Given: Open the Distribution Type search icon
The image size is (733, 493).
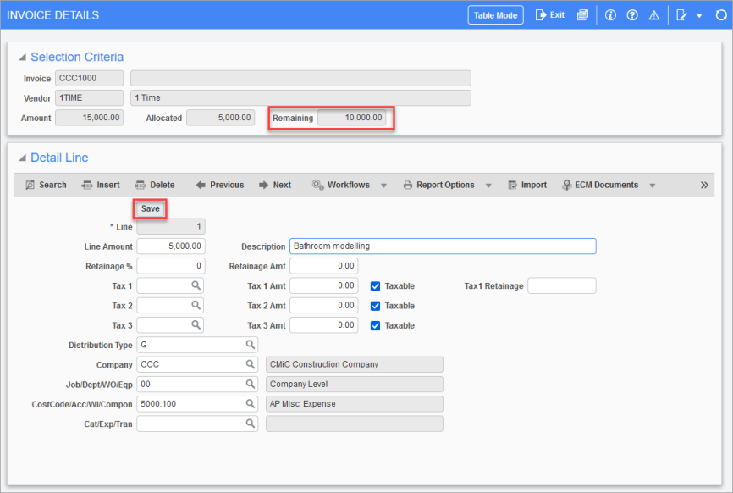Looking at the screenshot, I should [x=251, y=345].
